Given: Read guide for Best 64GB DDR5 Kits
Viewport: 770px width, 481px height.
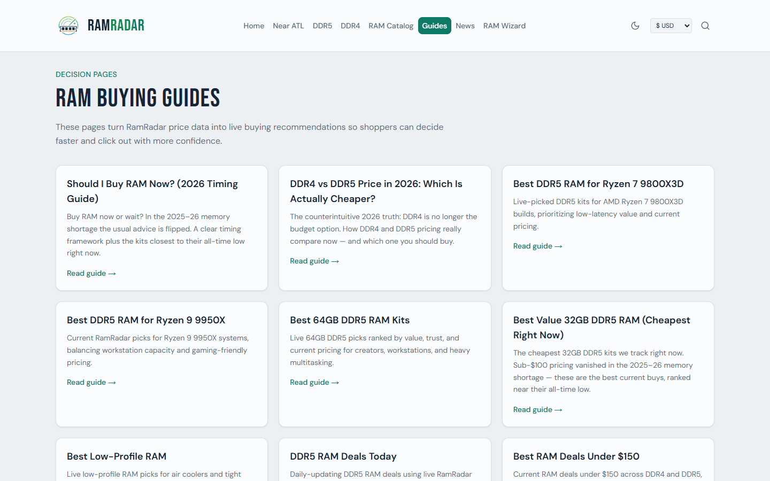Looking at the screenshot, I should click(314, 382).
